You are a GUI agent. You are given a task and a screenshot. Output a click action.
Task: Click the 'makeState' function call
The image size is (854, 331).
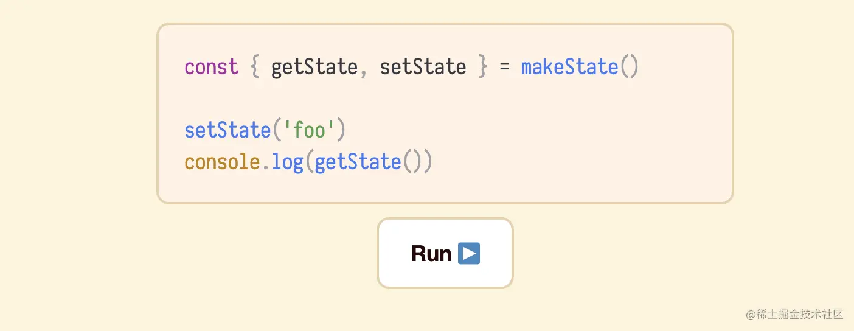(570, 66)
